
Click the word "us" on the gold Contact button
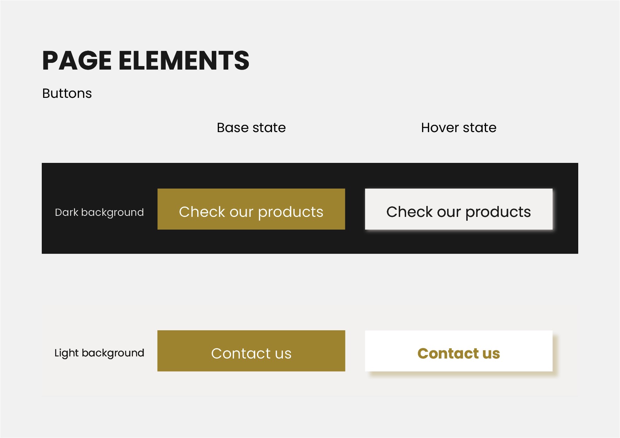(x=282, y=354)
